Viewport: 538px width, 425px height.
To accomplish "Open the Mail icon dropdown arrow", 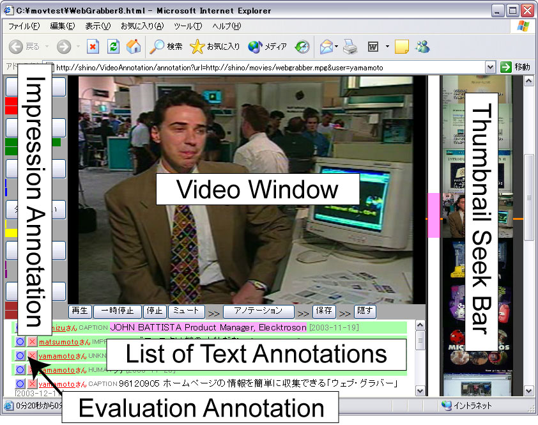I will pos(337,47).
